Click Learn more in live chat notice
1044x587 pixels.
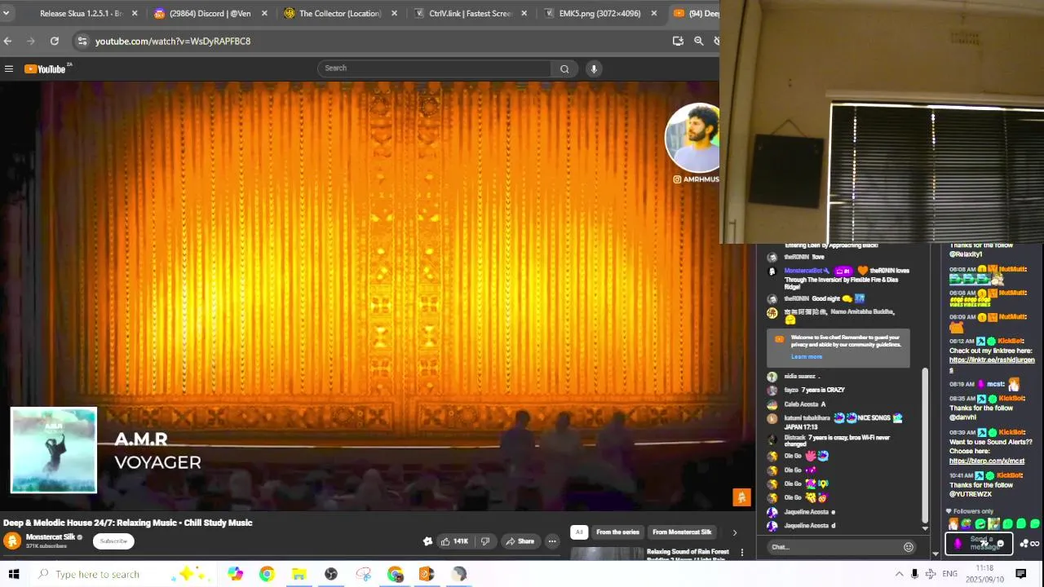[x=807, y=356]
